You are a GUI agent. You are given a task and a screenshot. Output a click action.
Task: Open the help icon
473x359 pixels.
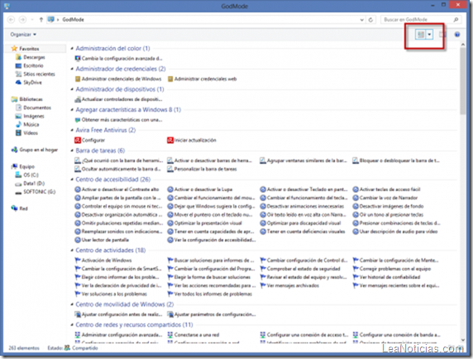tap(457, 35)
